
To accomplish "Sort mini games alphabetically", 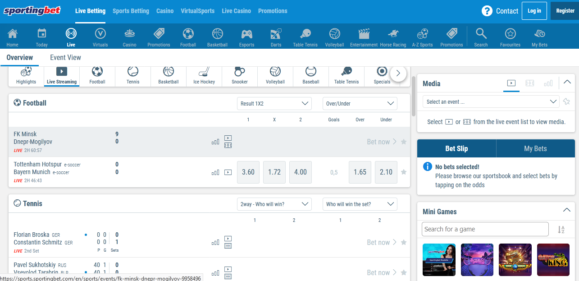I will [x=561, y=229].
